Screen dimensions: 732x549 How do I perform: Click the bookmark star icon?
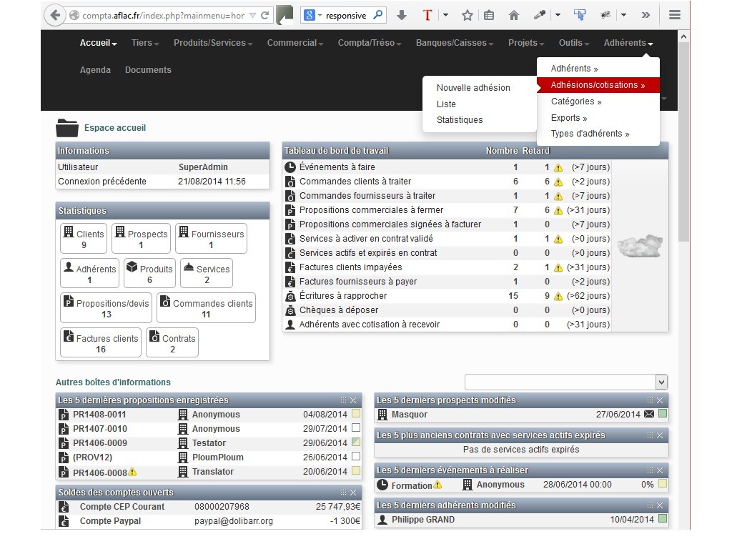[467, 15]
